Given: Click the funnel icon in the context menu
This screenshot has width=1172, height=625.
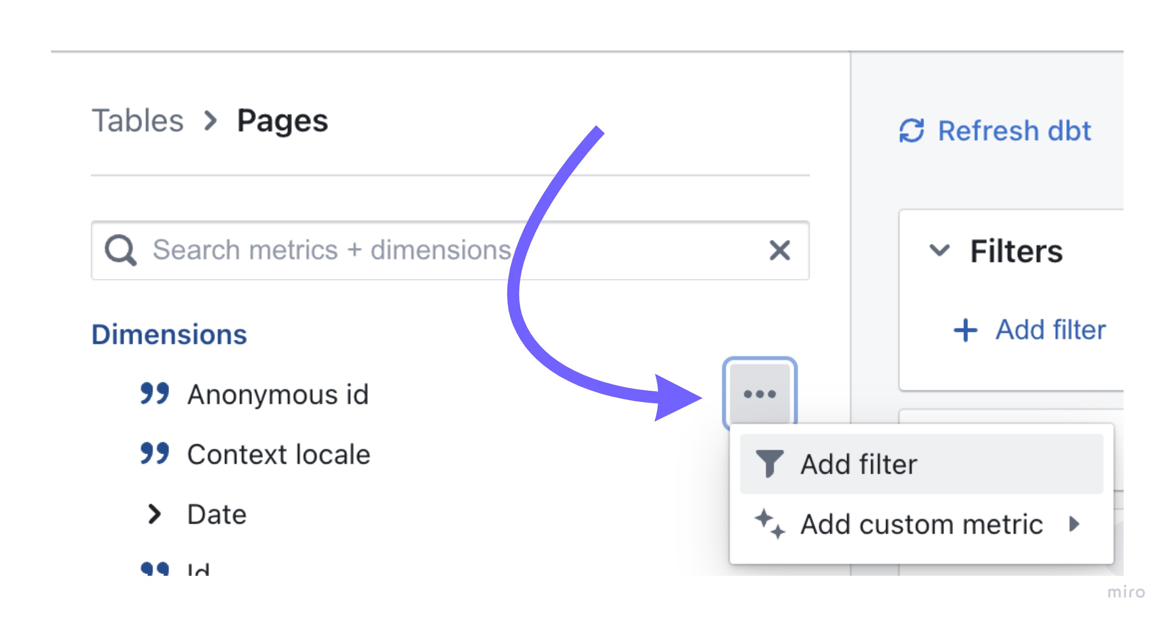Looking at the screenshot, I should pos(769,464).
